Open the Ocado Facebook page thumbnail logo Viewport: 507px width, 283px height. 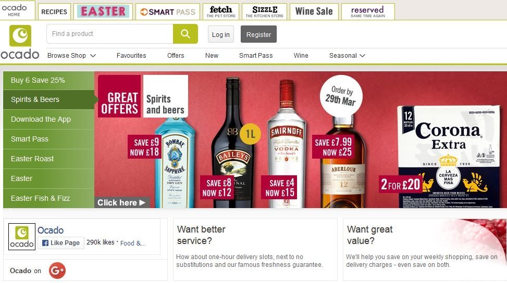(22, 237)
